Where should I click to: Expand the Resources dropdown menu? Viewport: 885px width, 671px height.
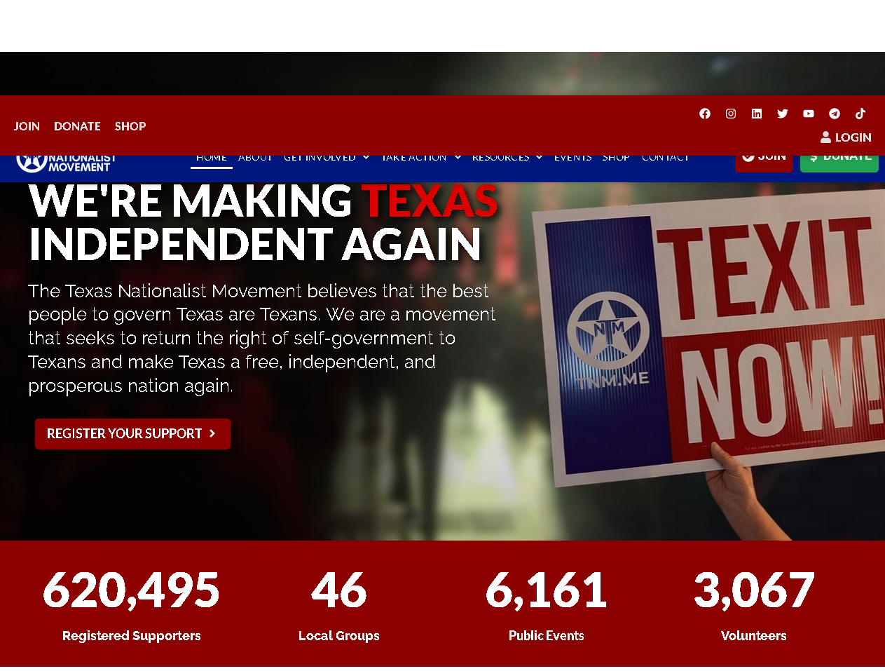point(507,158)
